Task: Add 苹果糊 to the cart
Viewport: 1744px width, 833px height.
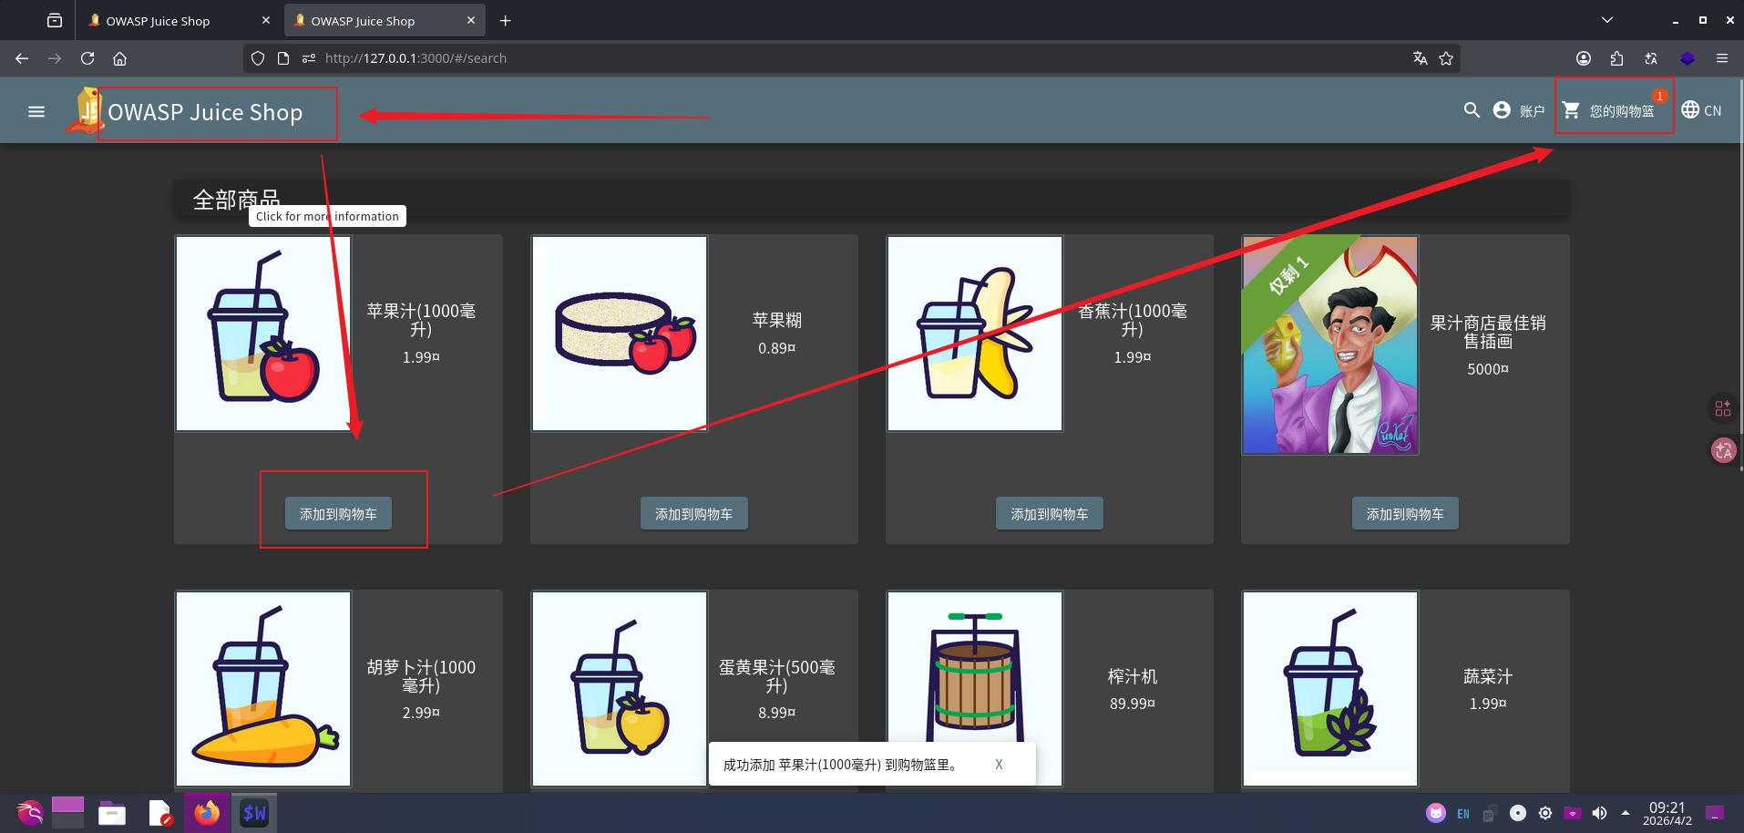Action: tap(694, 514)
